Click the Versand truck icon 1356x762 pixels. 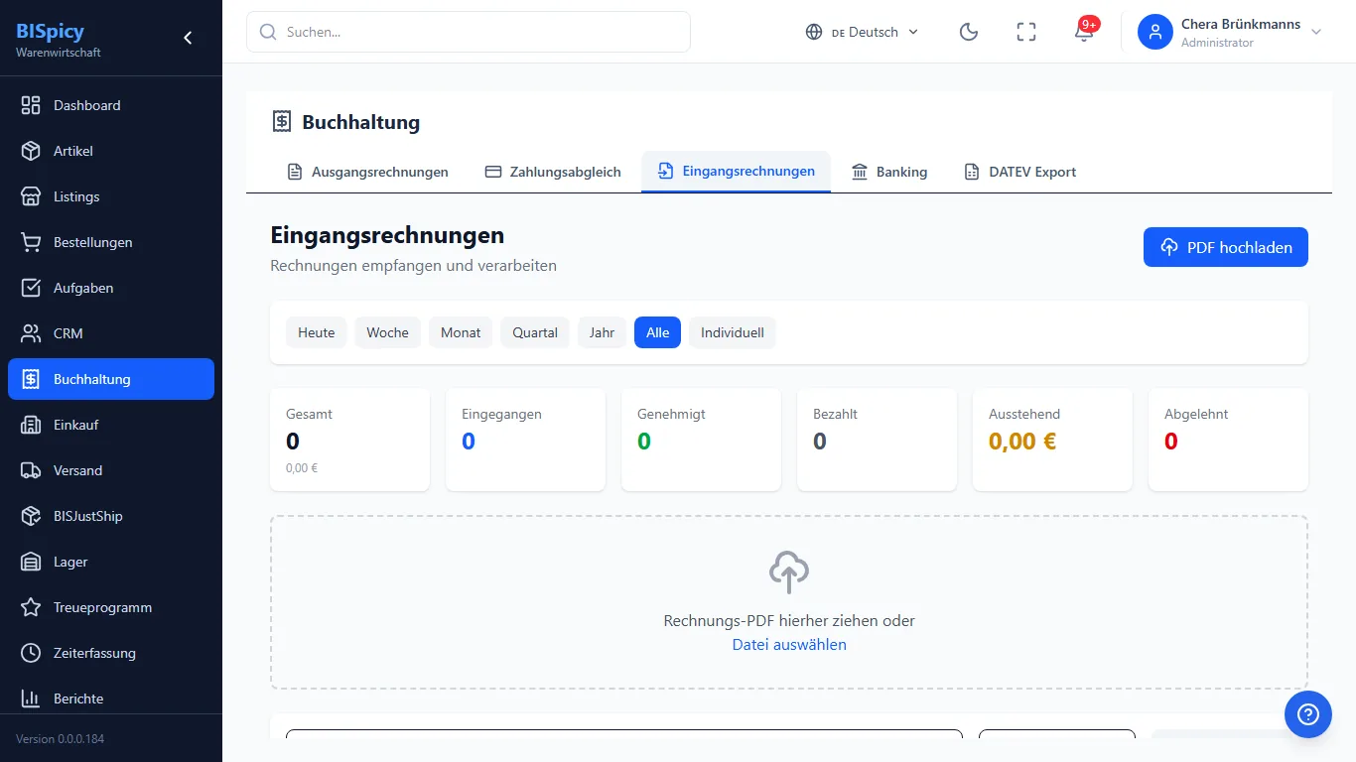click(31, 470)
